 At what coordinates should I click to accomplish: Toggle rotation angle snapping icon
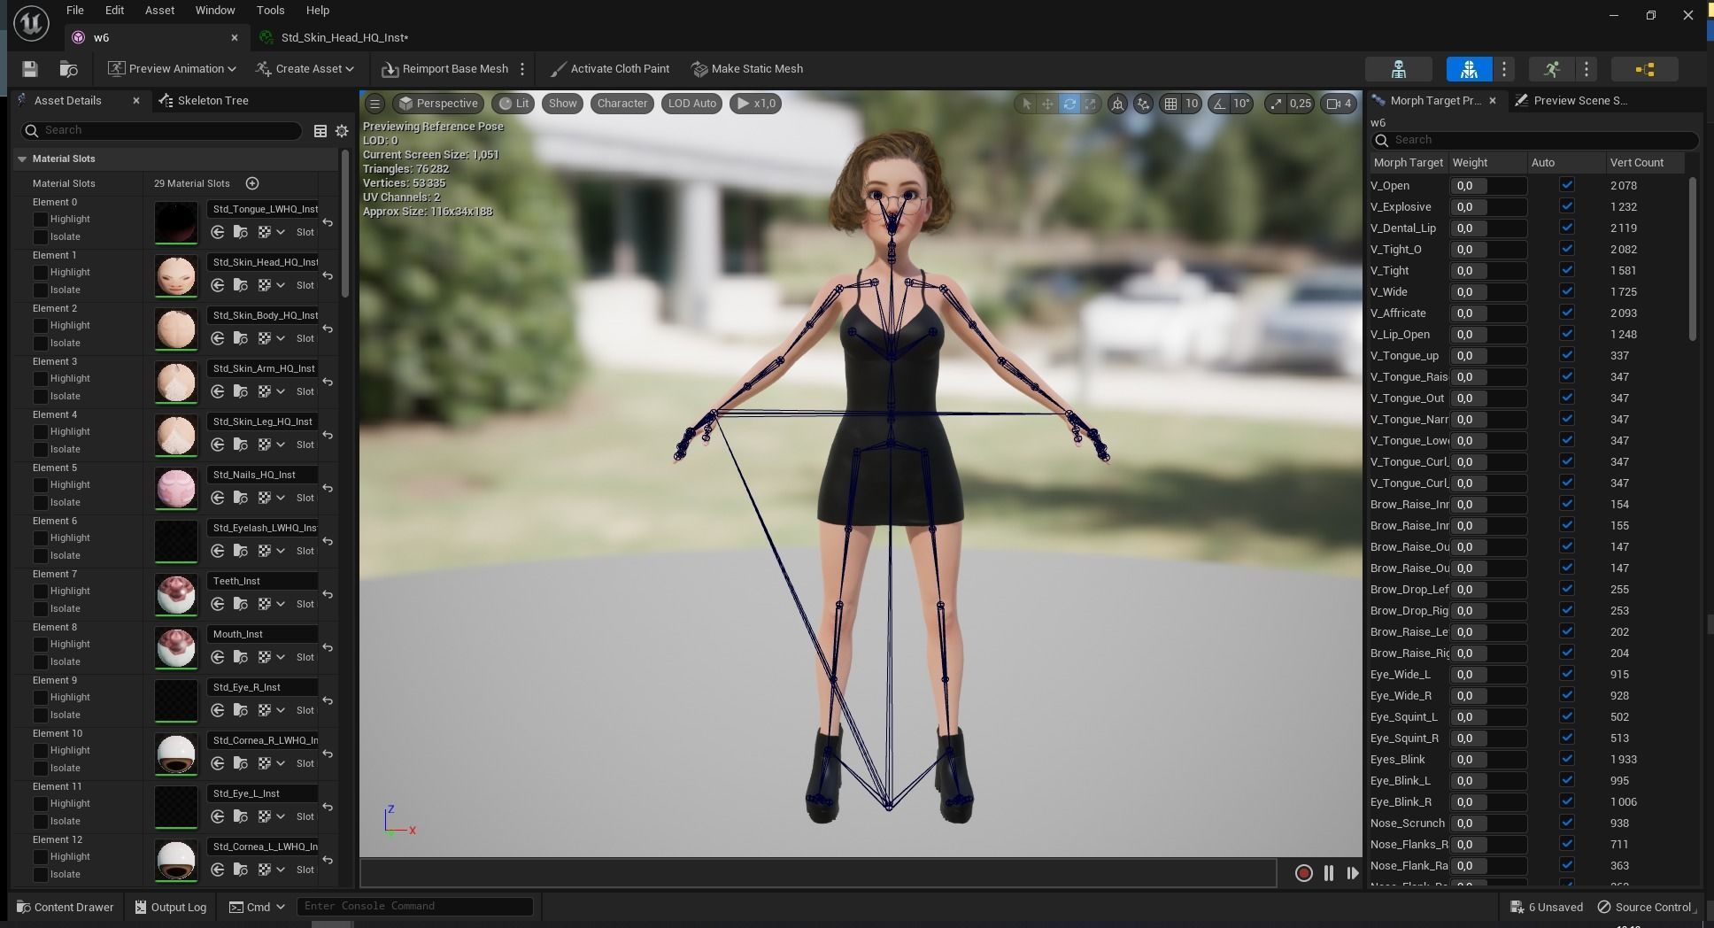coord(1220,104)
